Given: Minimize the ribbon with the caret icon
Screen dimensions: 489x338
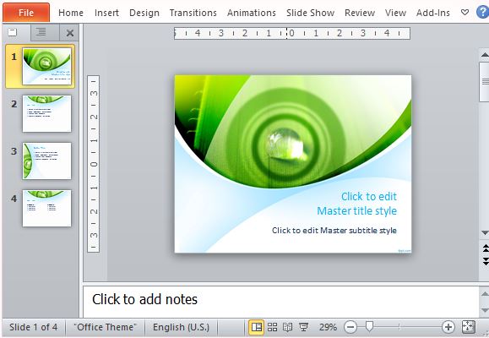Looking at the screenshot, I should 465,13.
